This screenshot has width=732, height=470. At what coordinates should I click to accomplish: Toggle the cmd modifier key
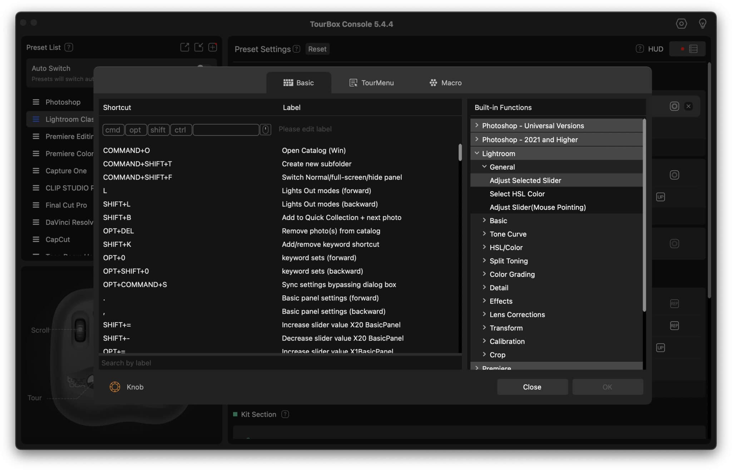[x=113, y=130]
